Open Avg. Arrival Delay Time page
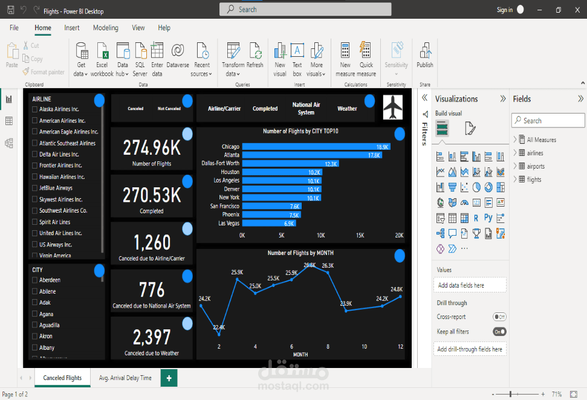The width and height of the screenshot is (587, 400). [125, 378]
